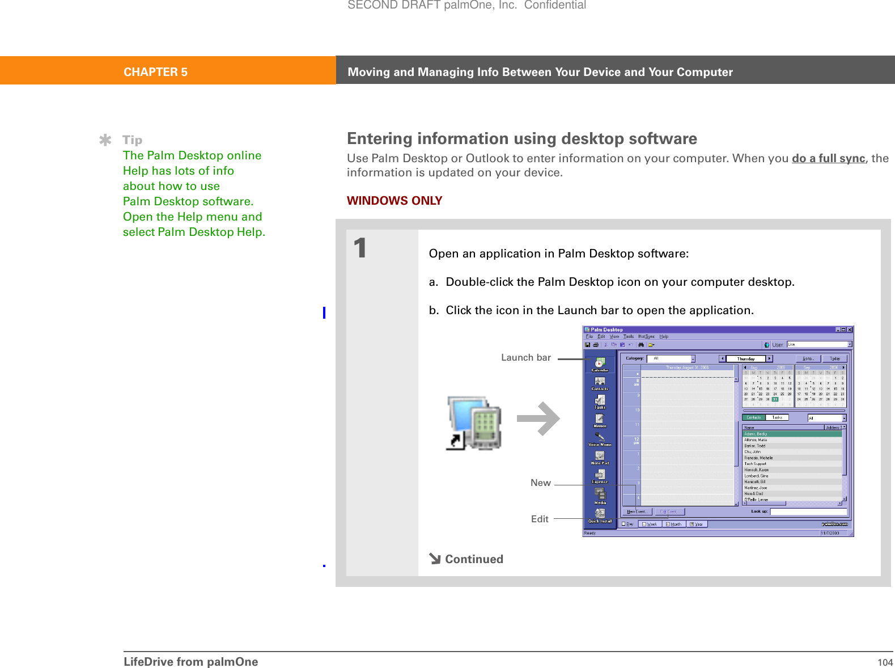Select contact Adams, Becky
The image size is (895, 668).
tap(792, 434)
